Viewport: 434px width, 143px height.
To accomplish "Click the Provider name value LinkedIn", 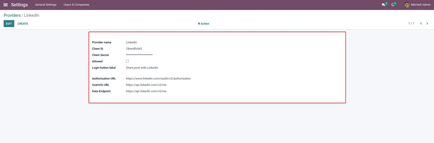I will pos(131,42).
